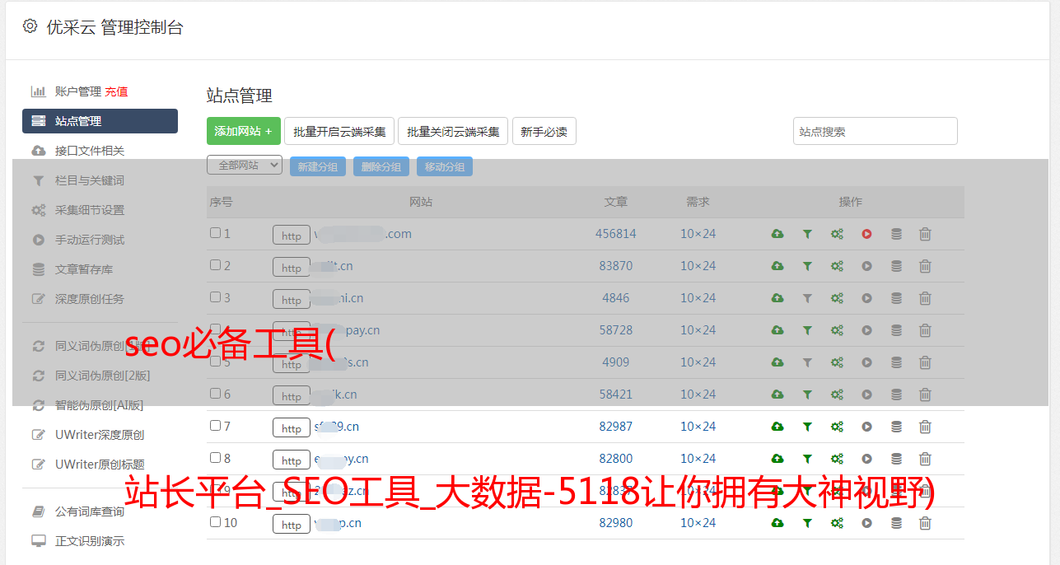Click the green filter icon in row 2
1060x565 pixels.
tap(807, 266)
